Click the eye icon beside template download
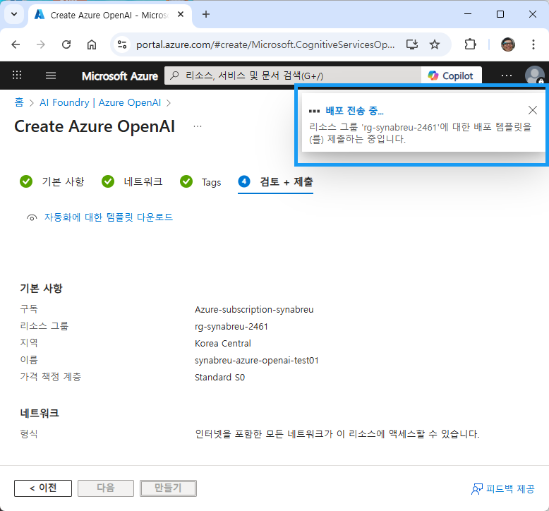The height and width of the screenshot is (511, 549). point(32,217)
